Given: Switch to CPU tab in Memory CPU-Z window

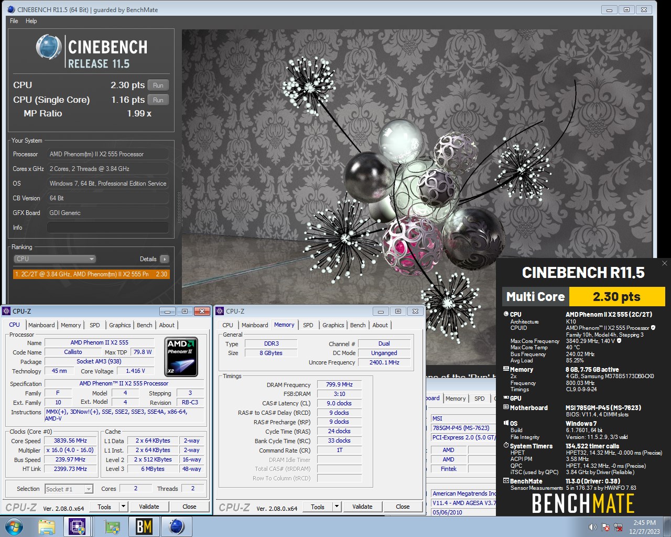Looking at the screenshot, I should tap(228, 325).
